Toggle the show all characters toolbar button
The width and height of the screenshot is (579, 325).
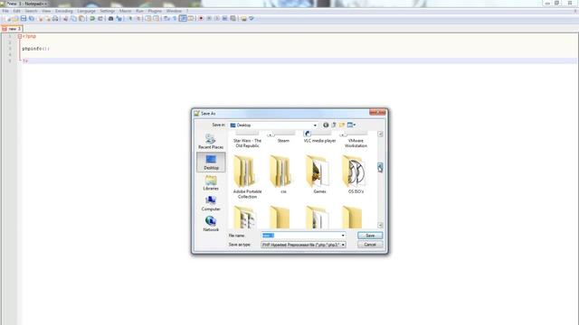pos(175,18)
